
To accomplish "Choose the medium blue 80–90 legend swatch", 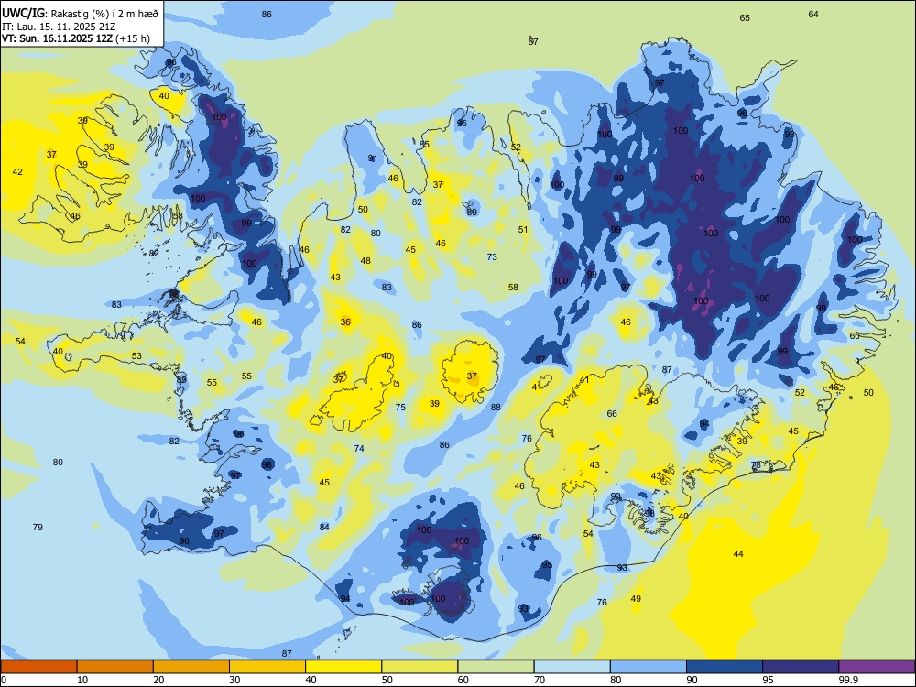I will [x=649, y=667].
